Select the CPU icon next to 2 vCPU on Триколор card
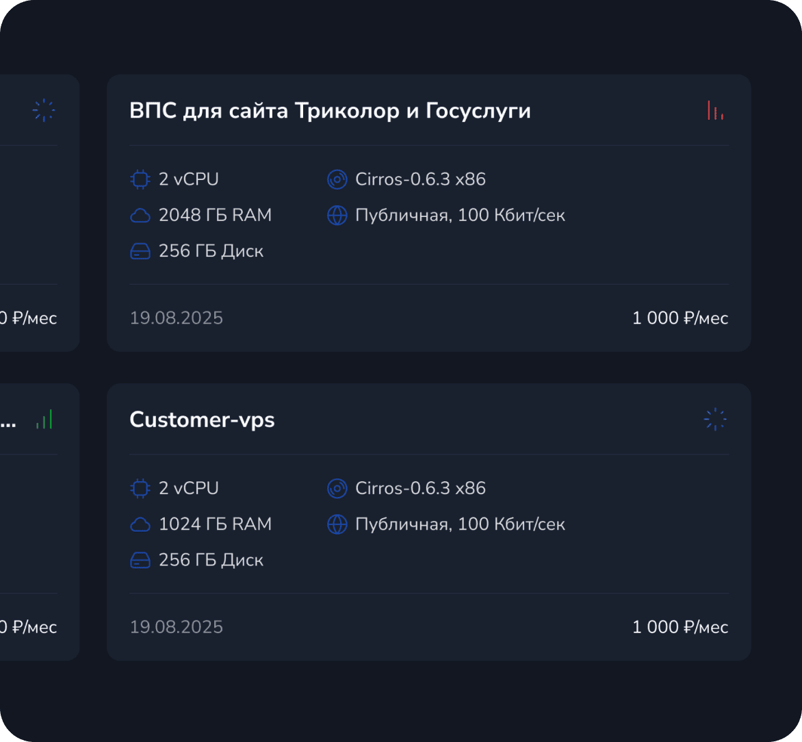802x742 pixels. pos(140,179)
